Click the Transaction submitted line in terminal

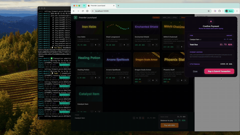click(54, 58)
